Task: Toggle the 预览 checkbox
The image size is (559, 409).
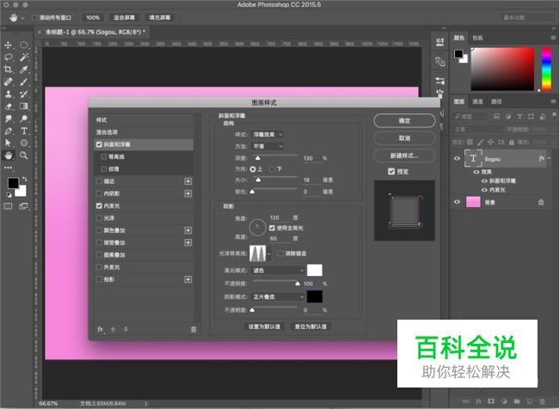Action: pos(391,171)
